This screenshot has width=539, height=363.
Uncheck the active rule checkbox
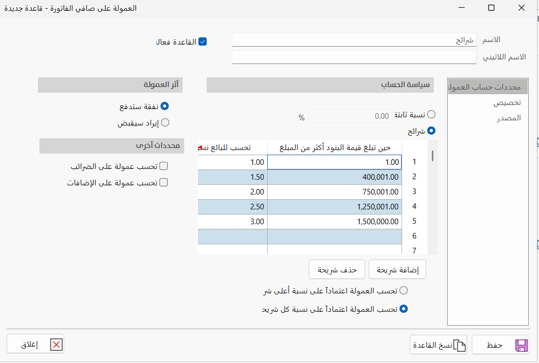(x=203, y=42)
